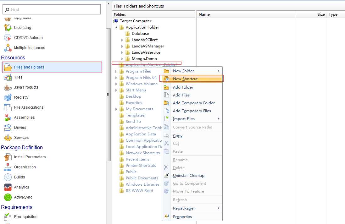Click the Java Products coffee cup icon
Screen dimensions: 345x224
[x=8, y=87]
